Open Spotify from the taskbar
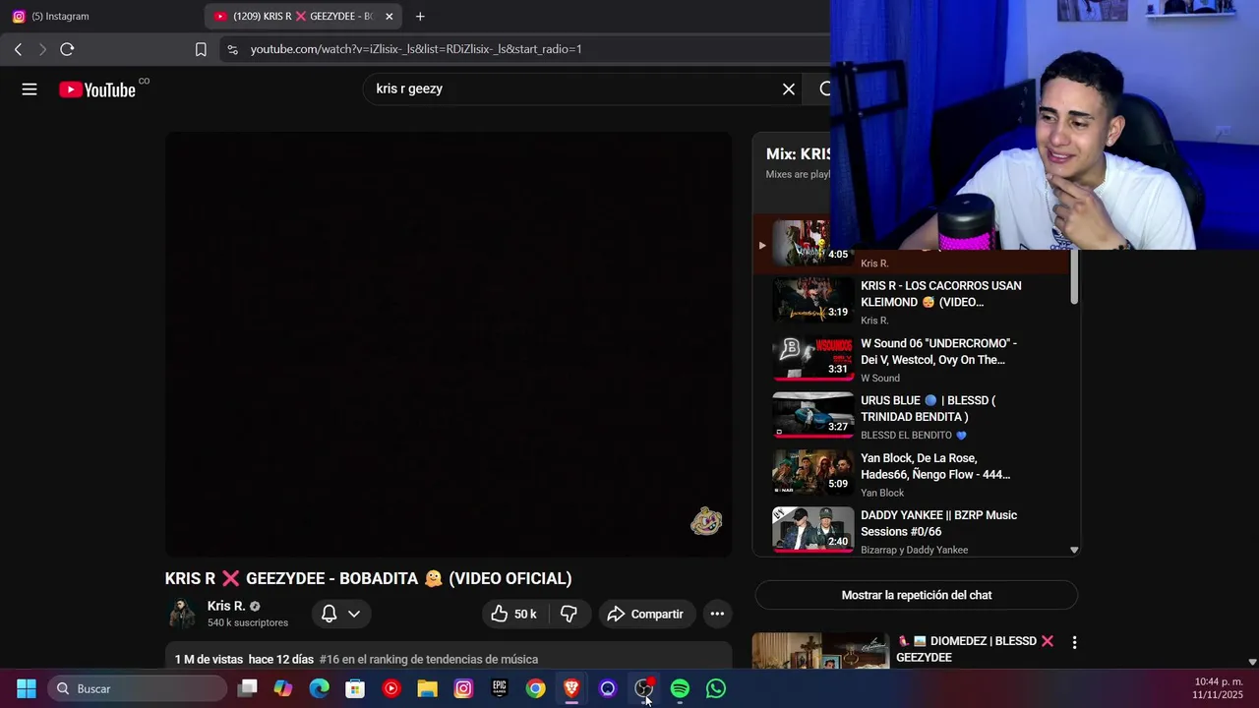The height and width of the screenshot is (708, 1259). pos(680,688)
